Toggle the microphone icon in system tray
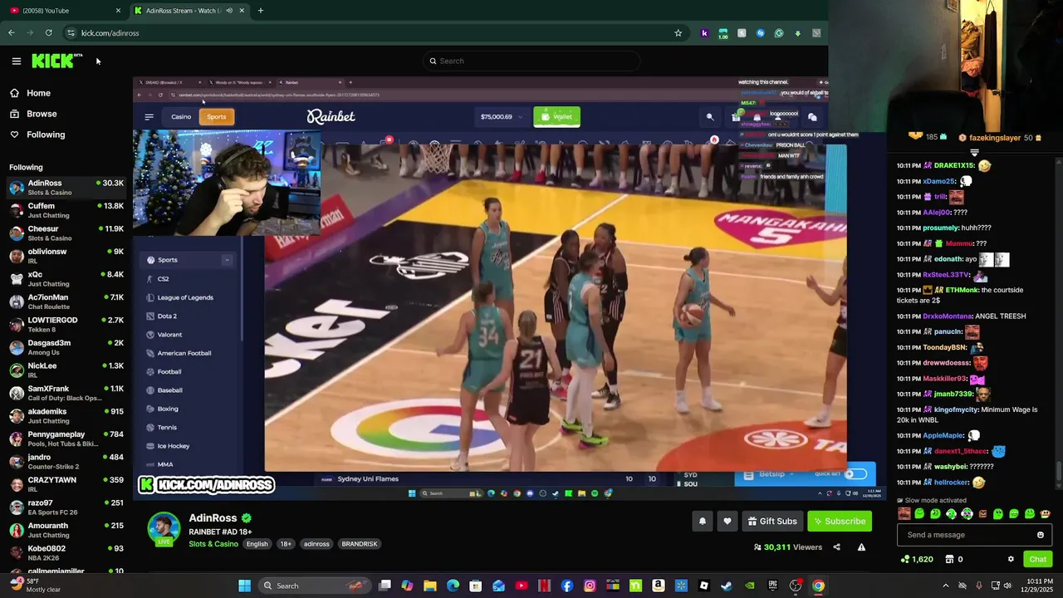This screenshot has width=1063, height=598. coord(979,586)
